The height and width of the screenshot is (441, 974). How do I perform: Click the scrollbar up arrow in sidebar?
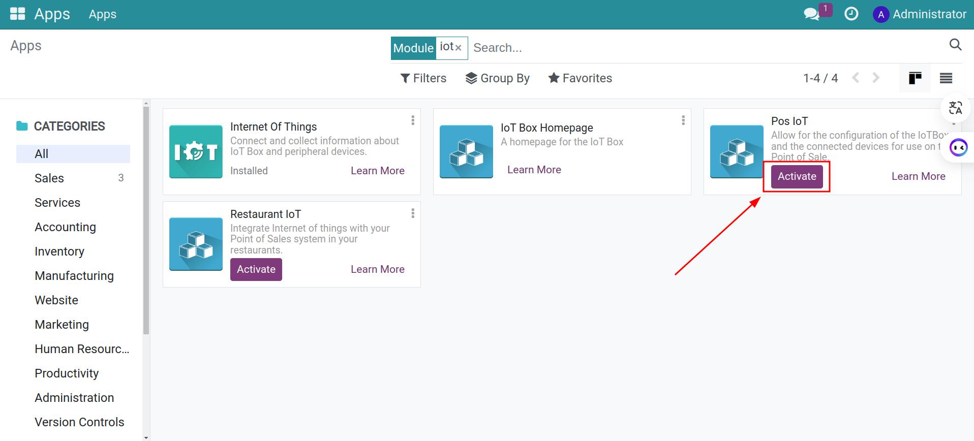tap(146, 103)
